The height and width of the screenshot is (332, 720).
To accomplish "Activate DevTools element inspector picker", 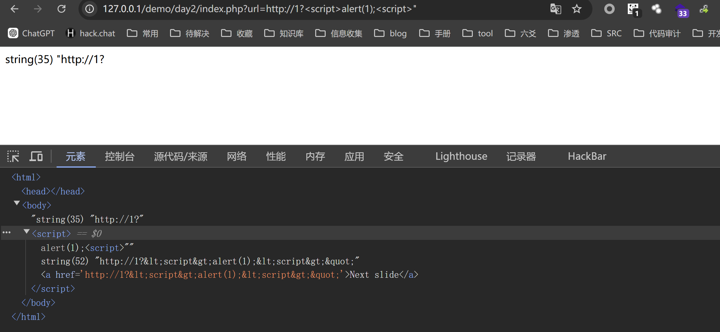I will coord(13,156).
